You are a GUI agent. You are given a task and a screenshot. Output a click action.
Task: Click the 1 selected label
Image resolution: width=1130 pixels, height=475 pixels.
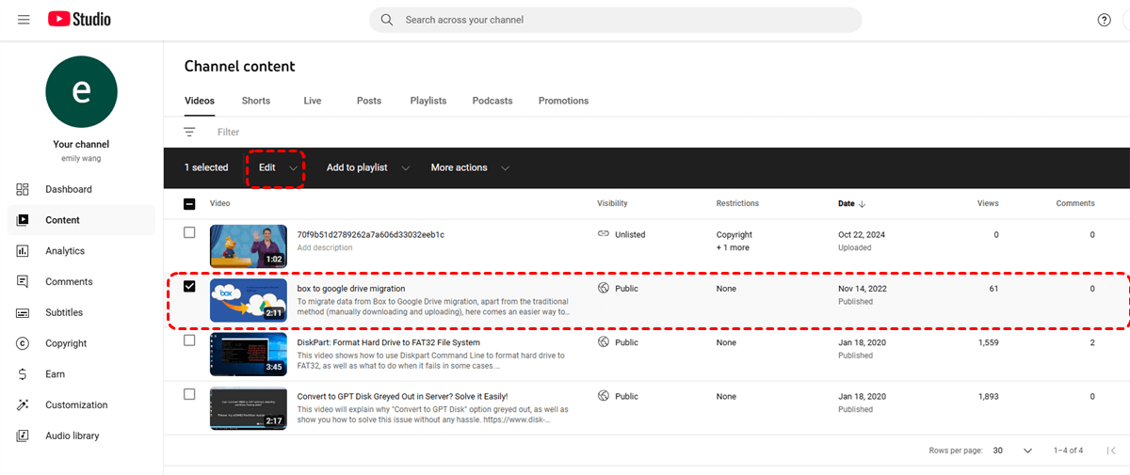point(206,167)
